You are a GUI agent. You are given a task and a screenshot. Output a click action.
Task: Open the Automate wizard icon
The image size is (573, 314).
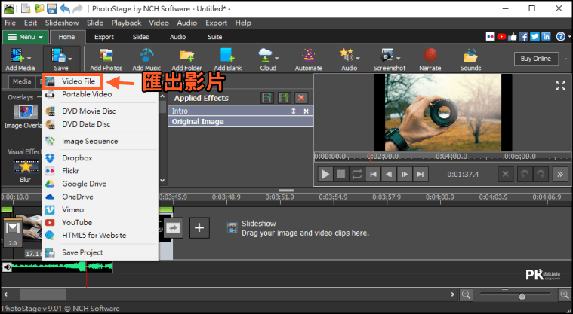[x=309, y=56]
